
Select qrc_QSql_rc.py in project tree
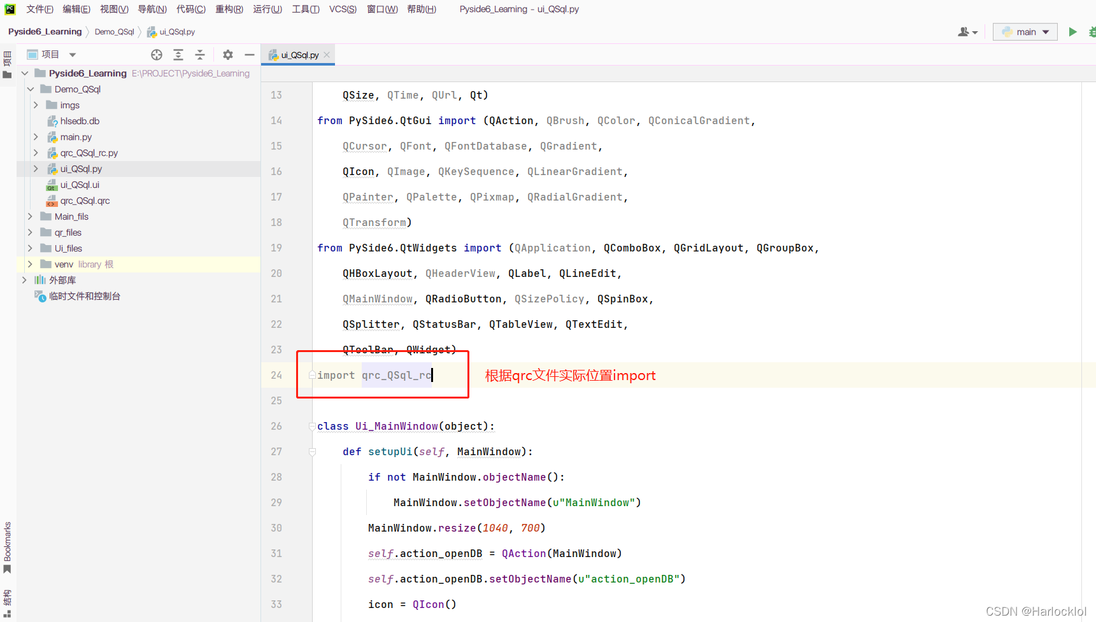(x=89, y=153)
